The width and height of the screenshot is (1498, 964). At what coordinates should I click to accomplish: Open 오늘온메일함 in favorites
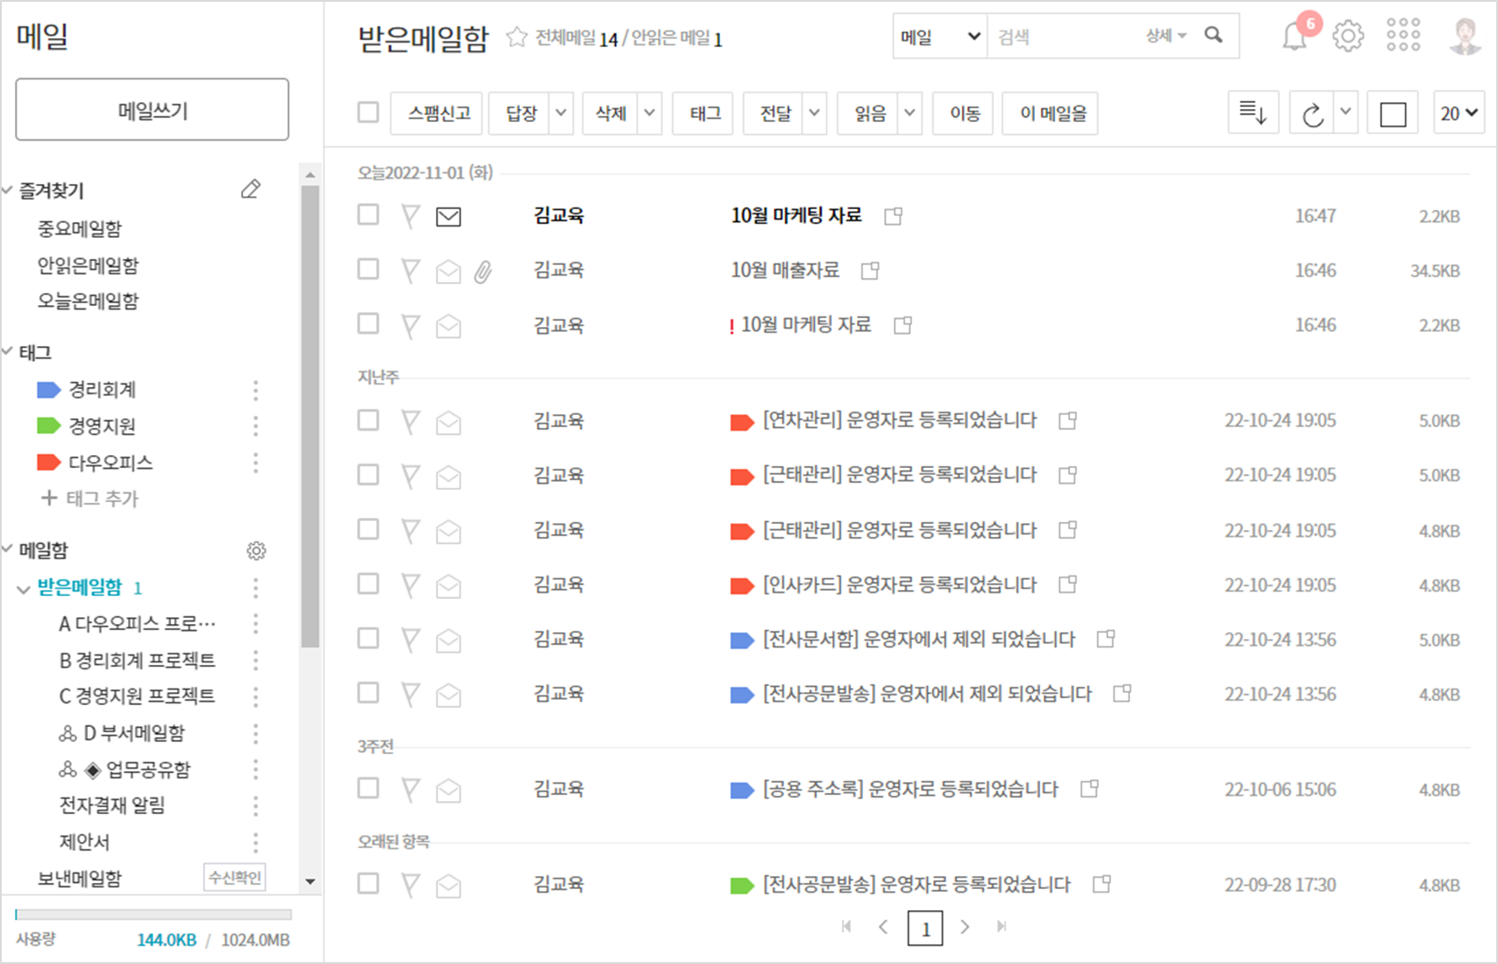(x=87, y=301)
